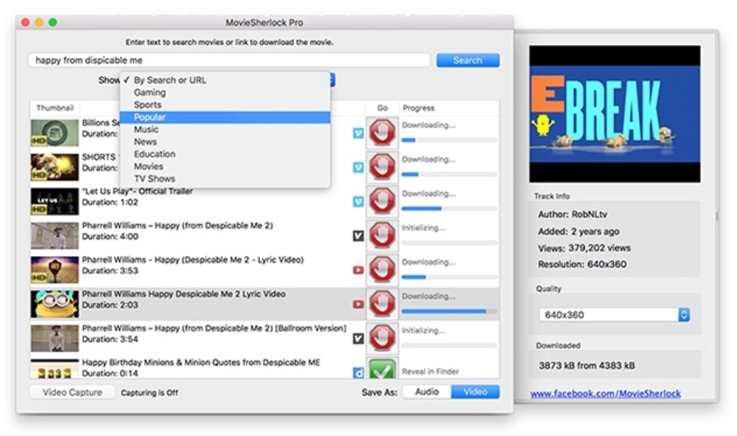The image size is (737, 436).
Task: Click the Ballroom Version video title
Action: tap(214, 328)
